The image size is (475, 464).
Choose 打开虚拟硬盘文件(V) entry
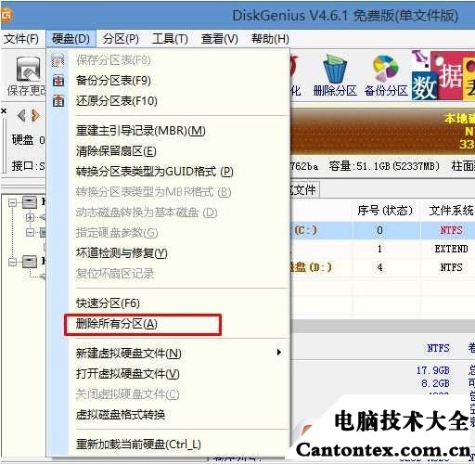(127, 374)
